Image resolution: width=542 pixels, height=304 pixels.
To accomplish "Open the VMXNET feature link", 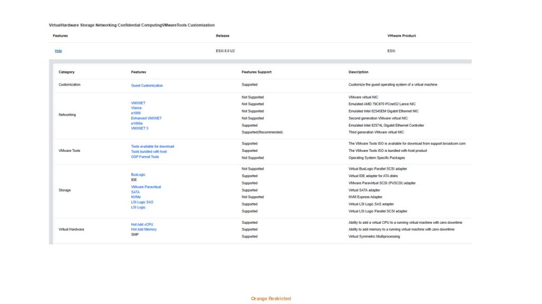I will coord(138,103).
